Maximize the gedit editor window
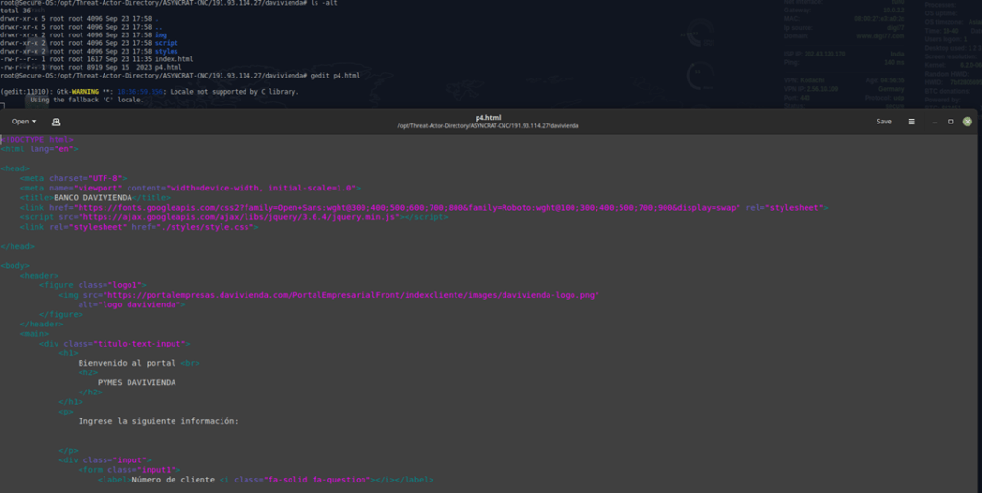Screen dimensions: 982x493 pyautogui.click(x=950, y=122)
